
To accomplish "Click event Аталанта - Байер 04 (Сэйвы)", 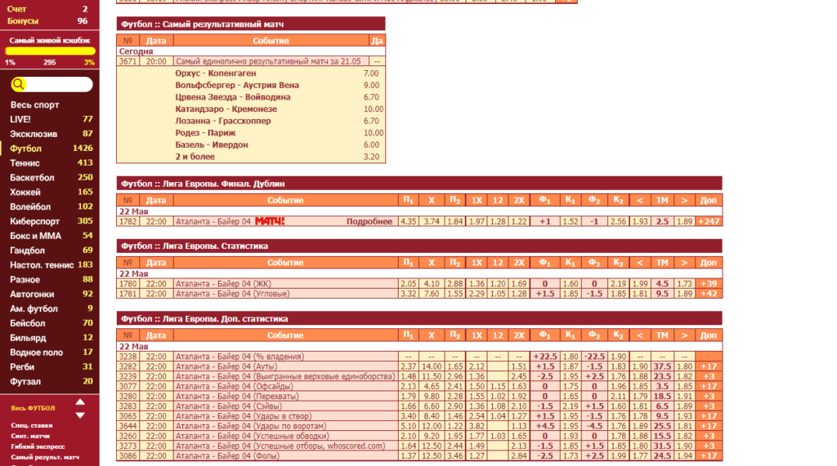I will (x=229, y=406).
